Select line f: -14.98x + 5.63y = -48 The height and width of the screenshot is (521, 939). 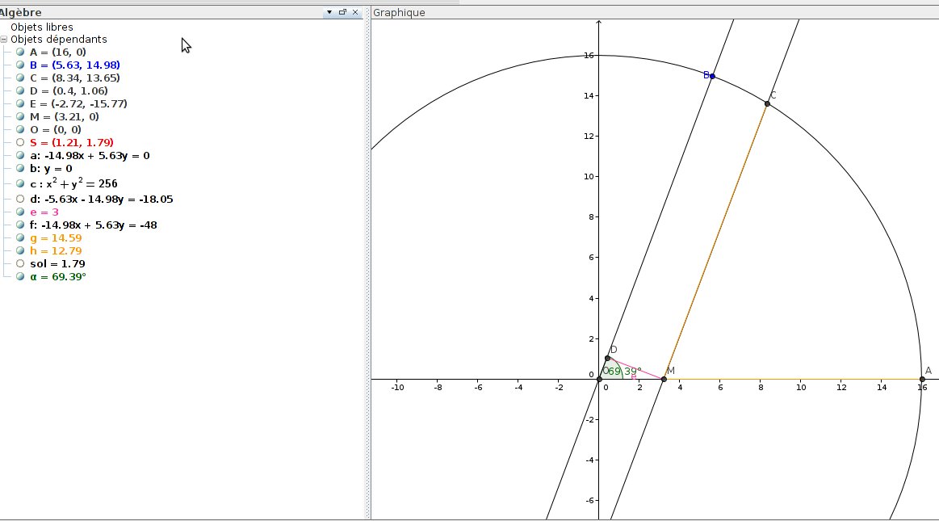click(94, 225)
